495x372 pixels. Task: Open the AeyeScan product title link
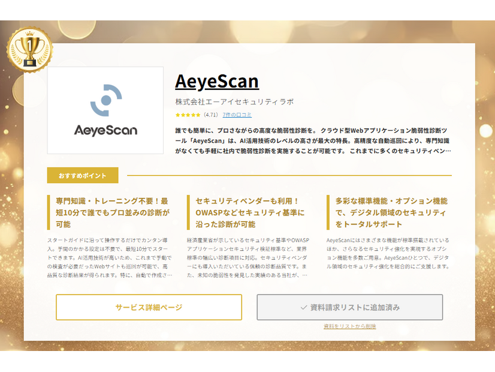click(216, 80)
